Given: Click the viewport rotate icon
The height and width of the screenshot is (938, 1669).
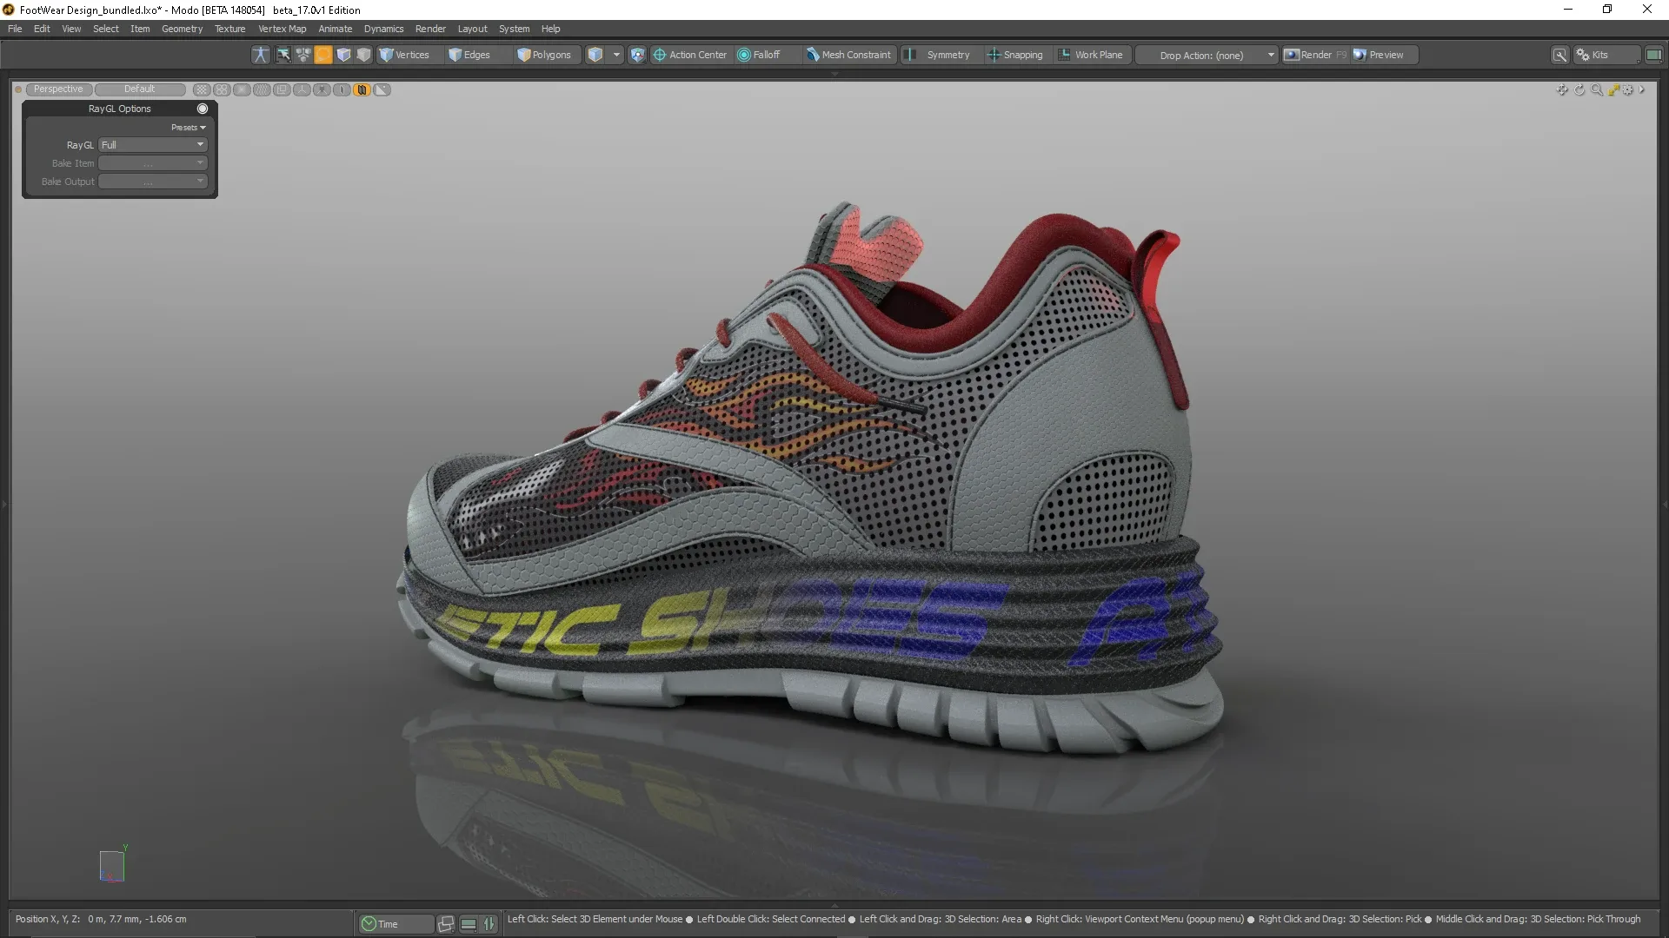Looking at the screenshot, I should (x=1579, y=89).
